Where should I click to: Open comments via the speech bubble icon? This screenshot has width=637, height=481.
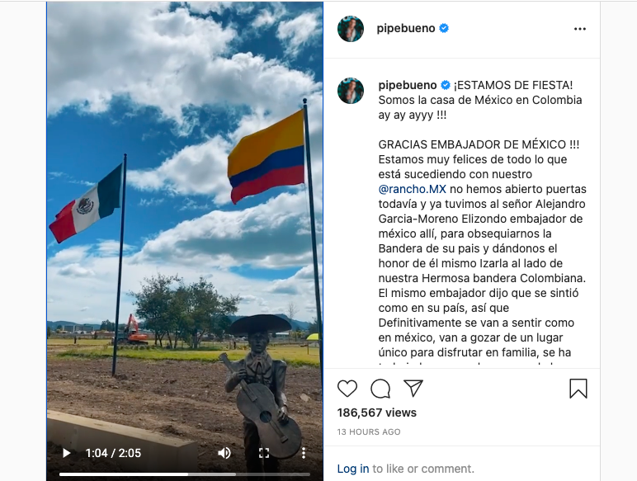380,389
